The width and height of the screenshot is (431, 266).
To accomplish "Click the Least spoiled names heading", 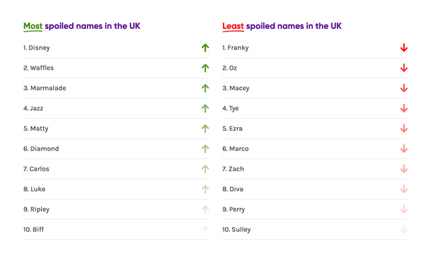I will click(x=282, y=26).
